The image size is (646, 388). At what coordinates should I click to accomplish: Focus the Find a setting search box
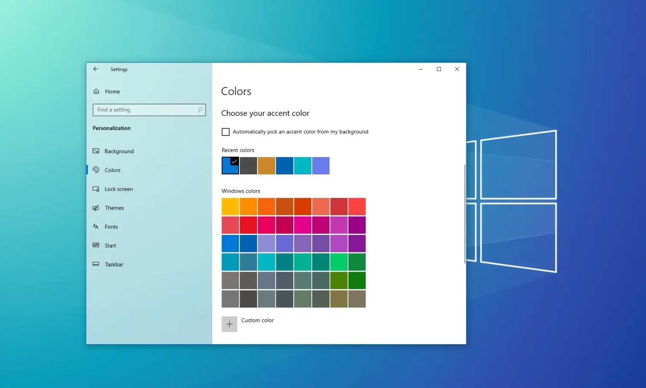149,110
